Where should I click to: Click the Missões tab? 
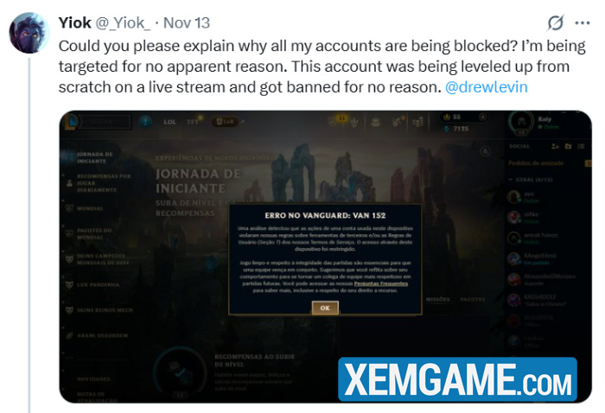[437, 299]
